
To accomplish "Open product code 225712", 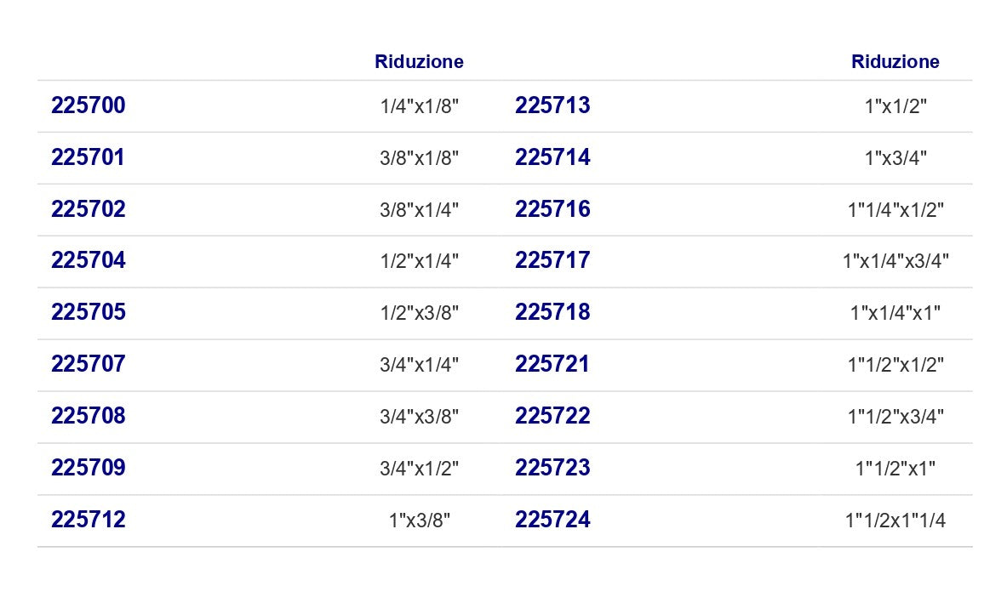I will click(88, 520).
